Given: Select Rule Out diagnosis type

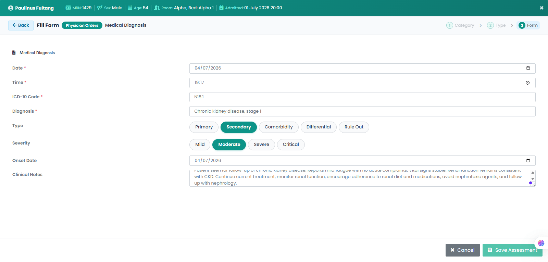Looking at the screenshot, I should click(354, 127).
